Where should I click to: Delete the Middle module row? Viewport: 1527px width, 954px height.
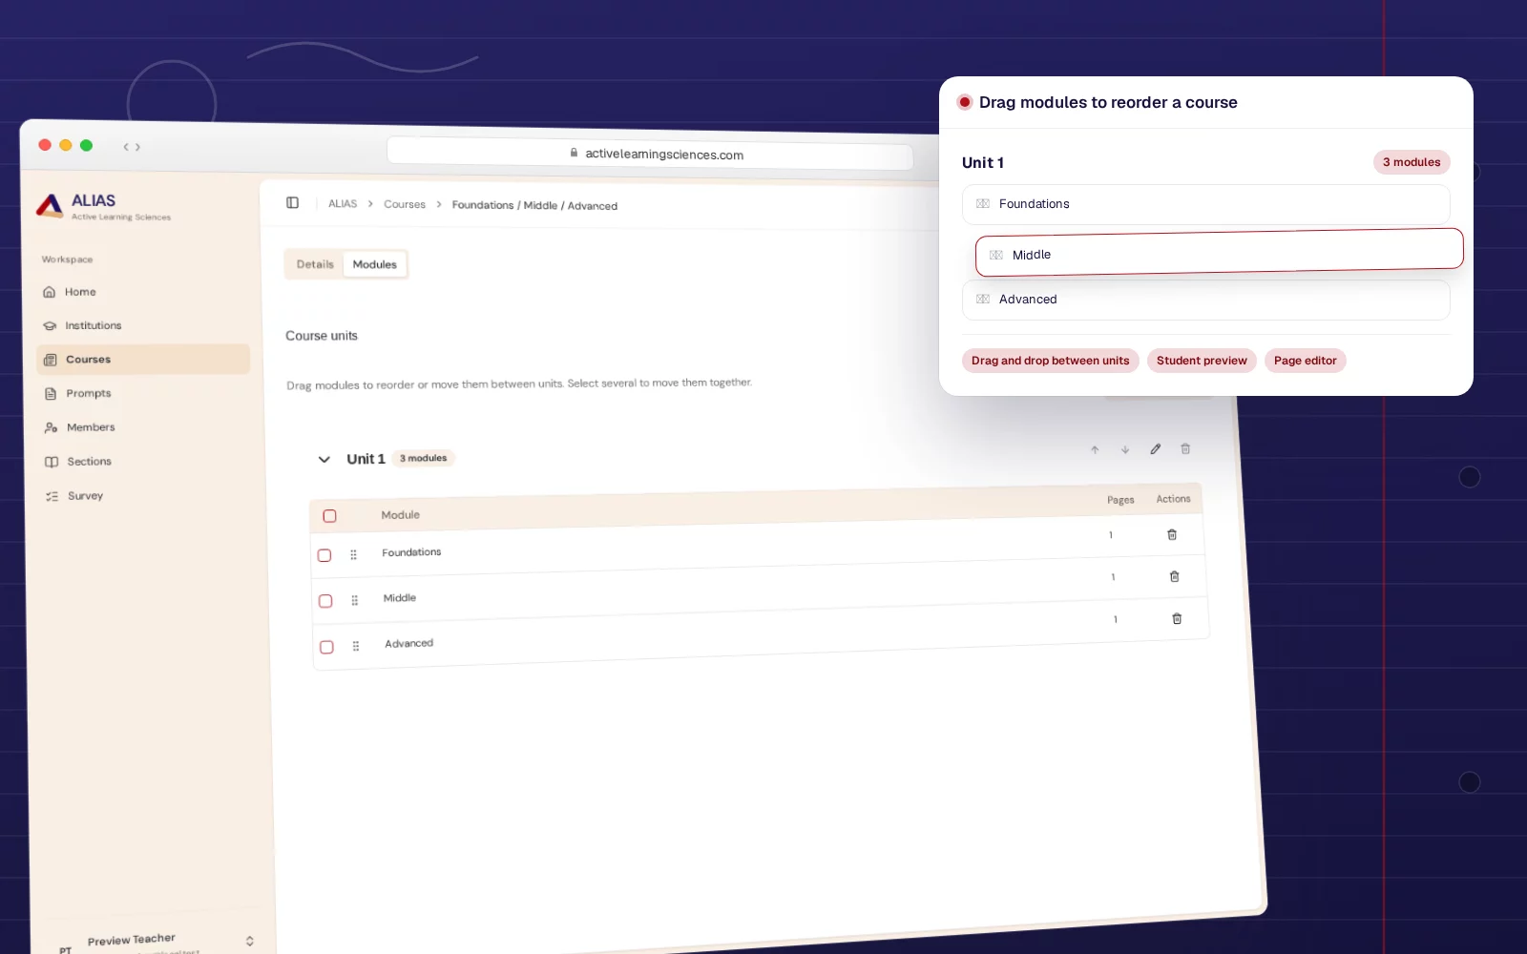(x=1175, y=576)
